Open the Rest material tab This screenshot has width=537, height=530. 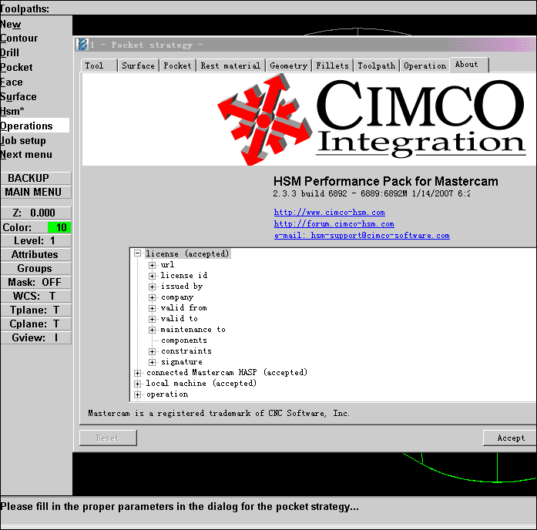click(230, 65)
